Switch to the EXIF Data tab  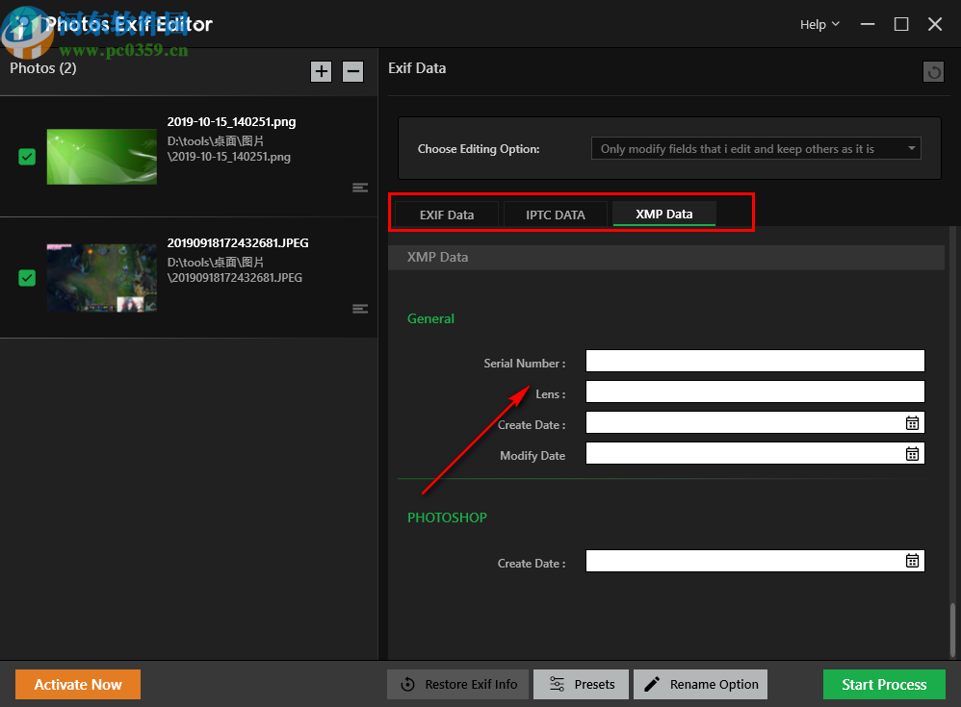pyautogui.click(x=446, y=214)
